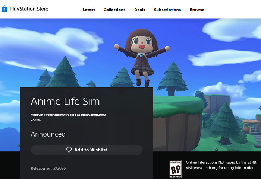Click the large pine tree left of character
This screenshot has height=179, width=261.
pyautogui.click(x=64, y=73)
